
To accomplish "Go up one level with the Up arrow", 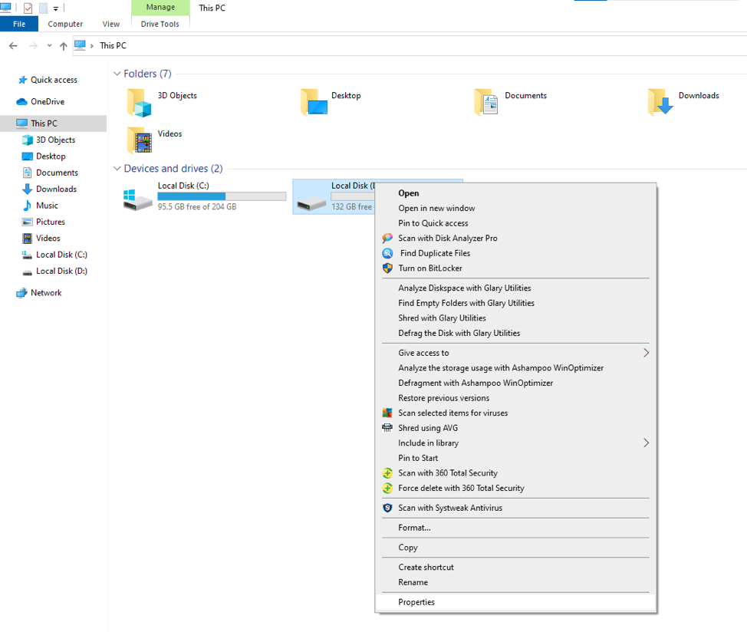I will pyautogui.click(x=64, y=46).
